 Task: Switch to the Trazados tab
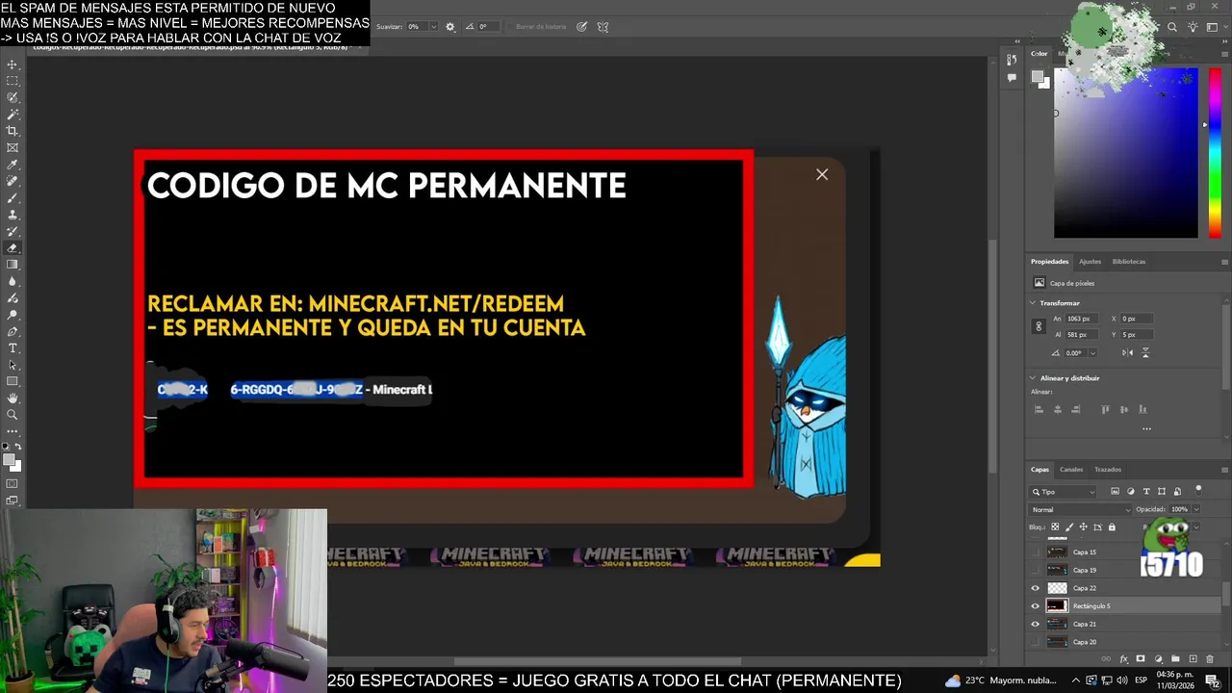pyautogui.click(x=1108, y=470)
